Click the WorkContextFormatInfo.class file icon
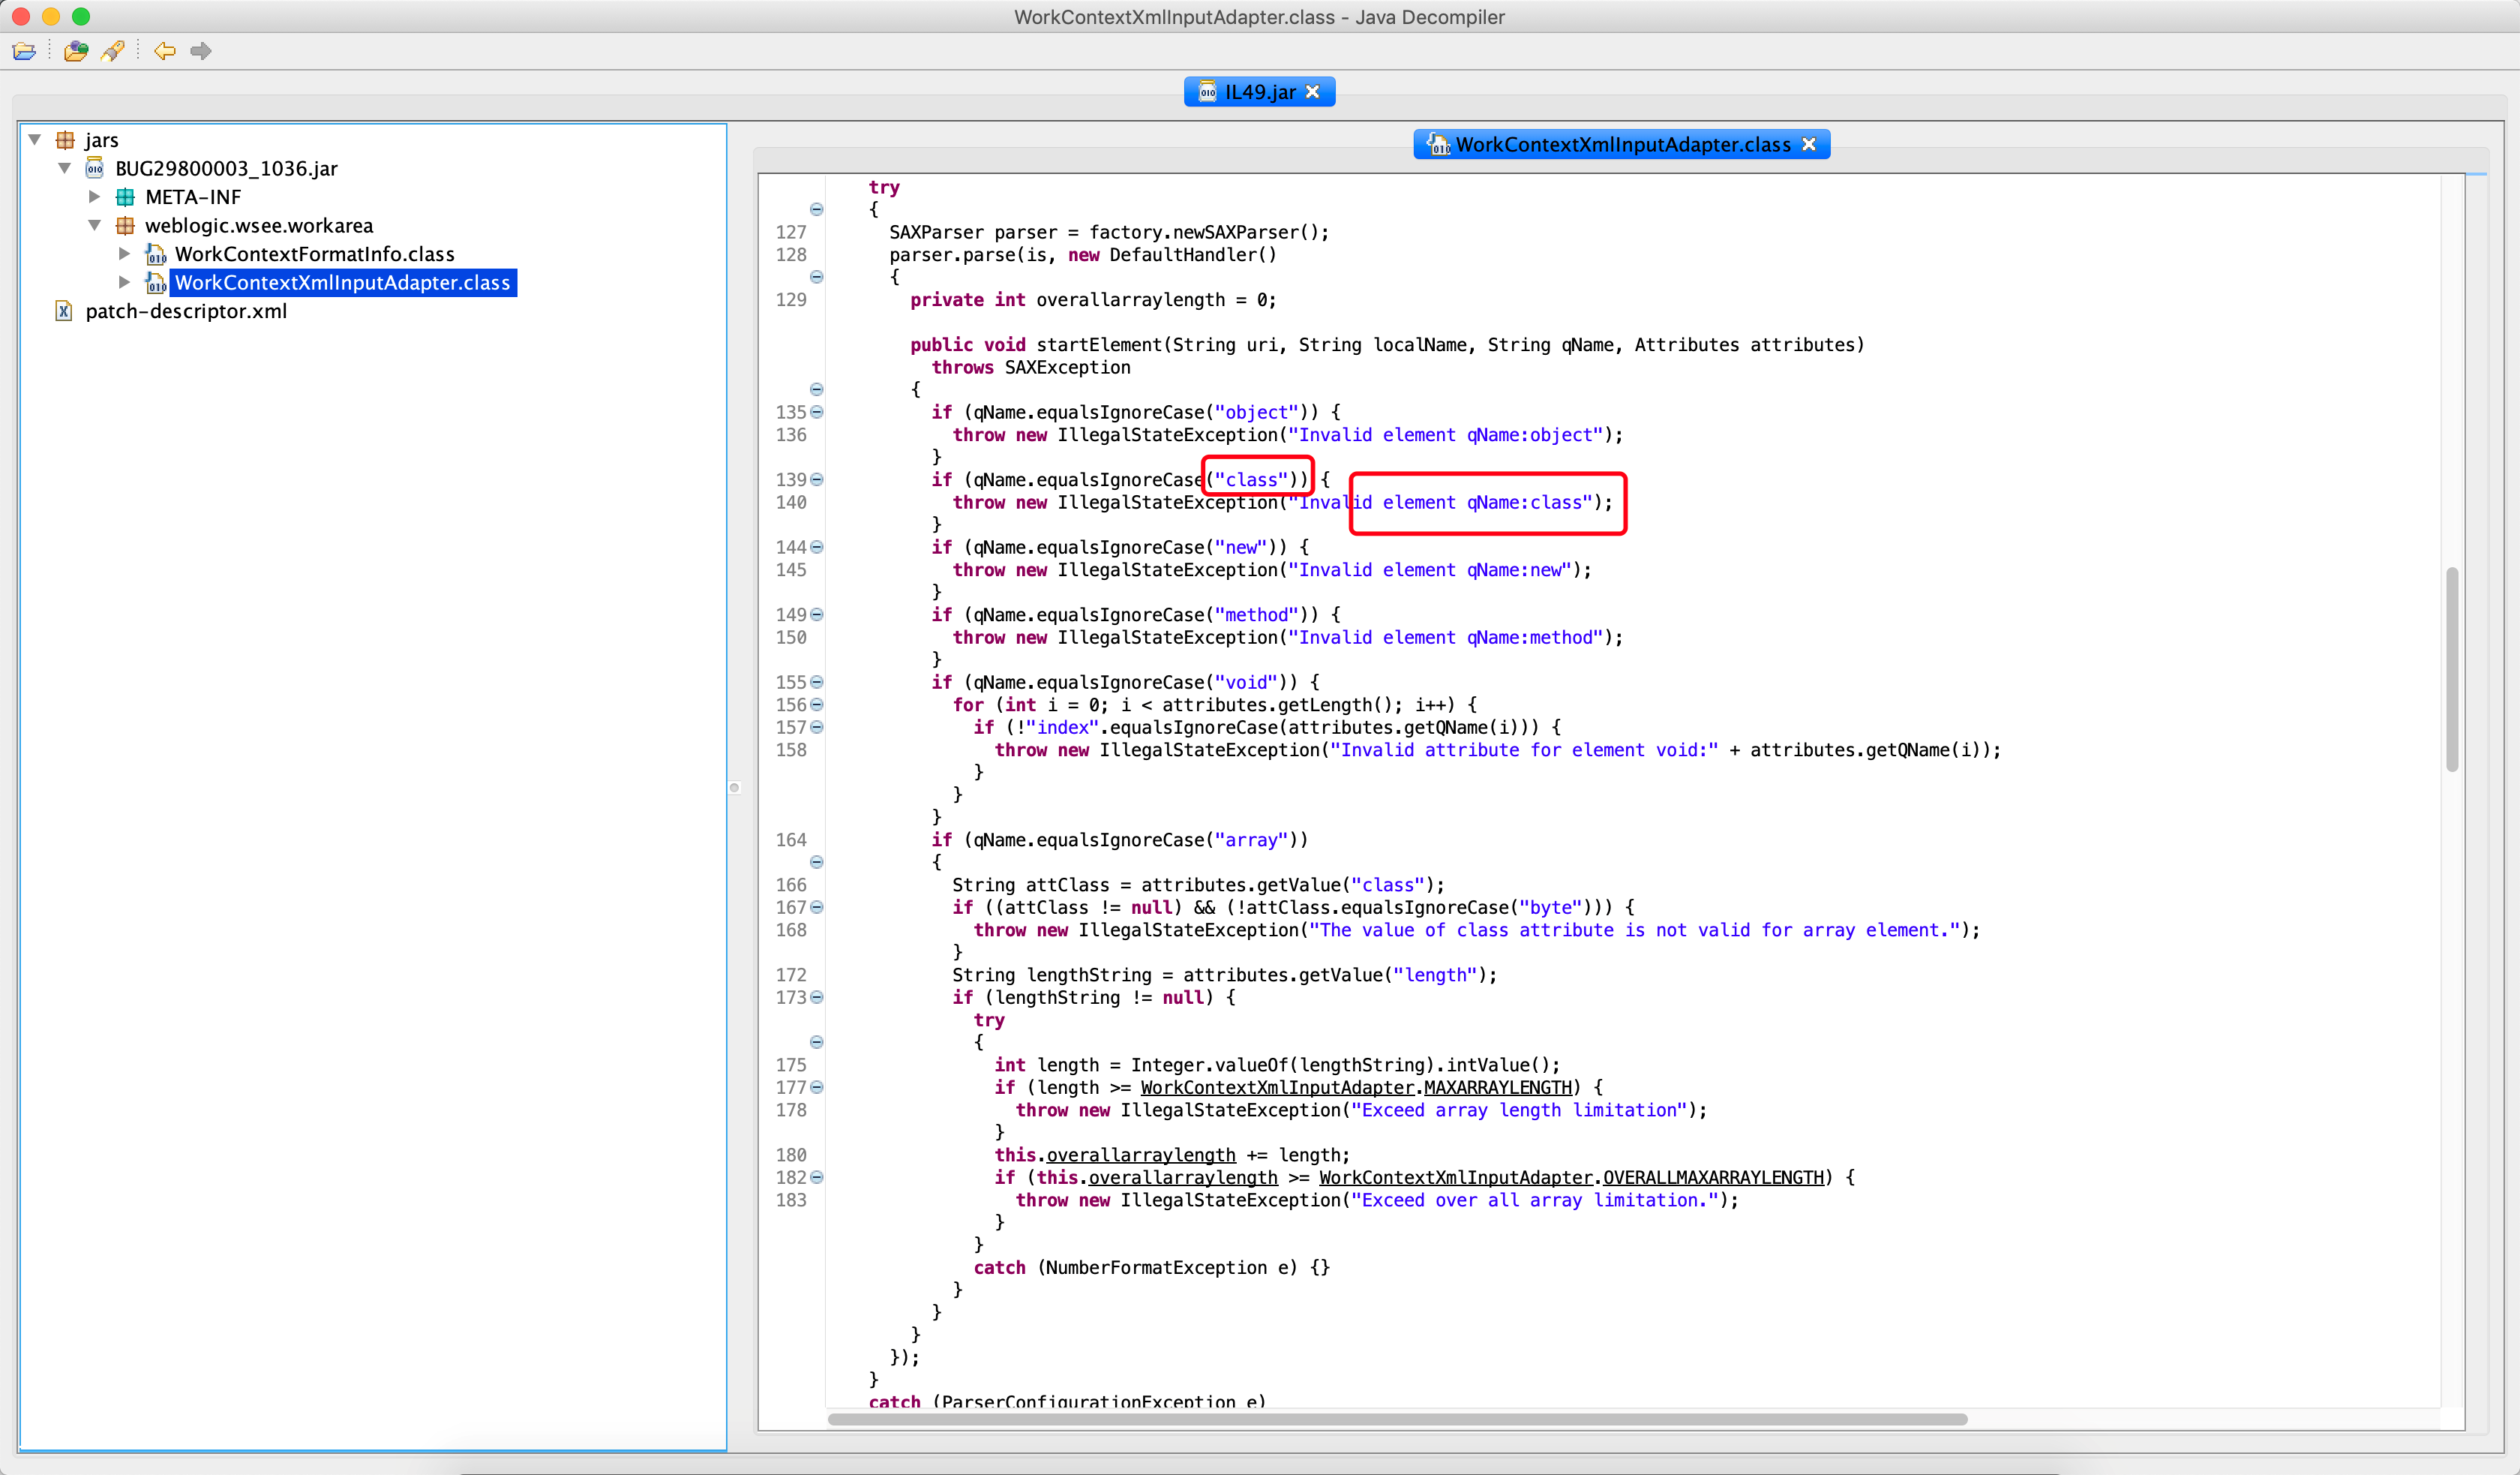The width and height of the screenshot is (2520, 1475). coord(156,254)
